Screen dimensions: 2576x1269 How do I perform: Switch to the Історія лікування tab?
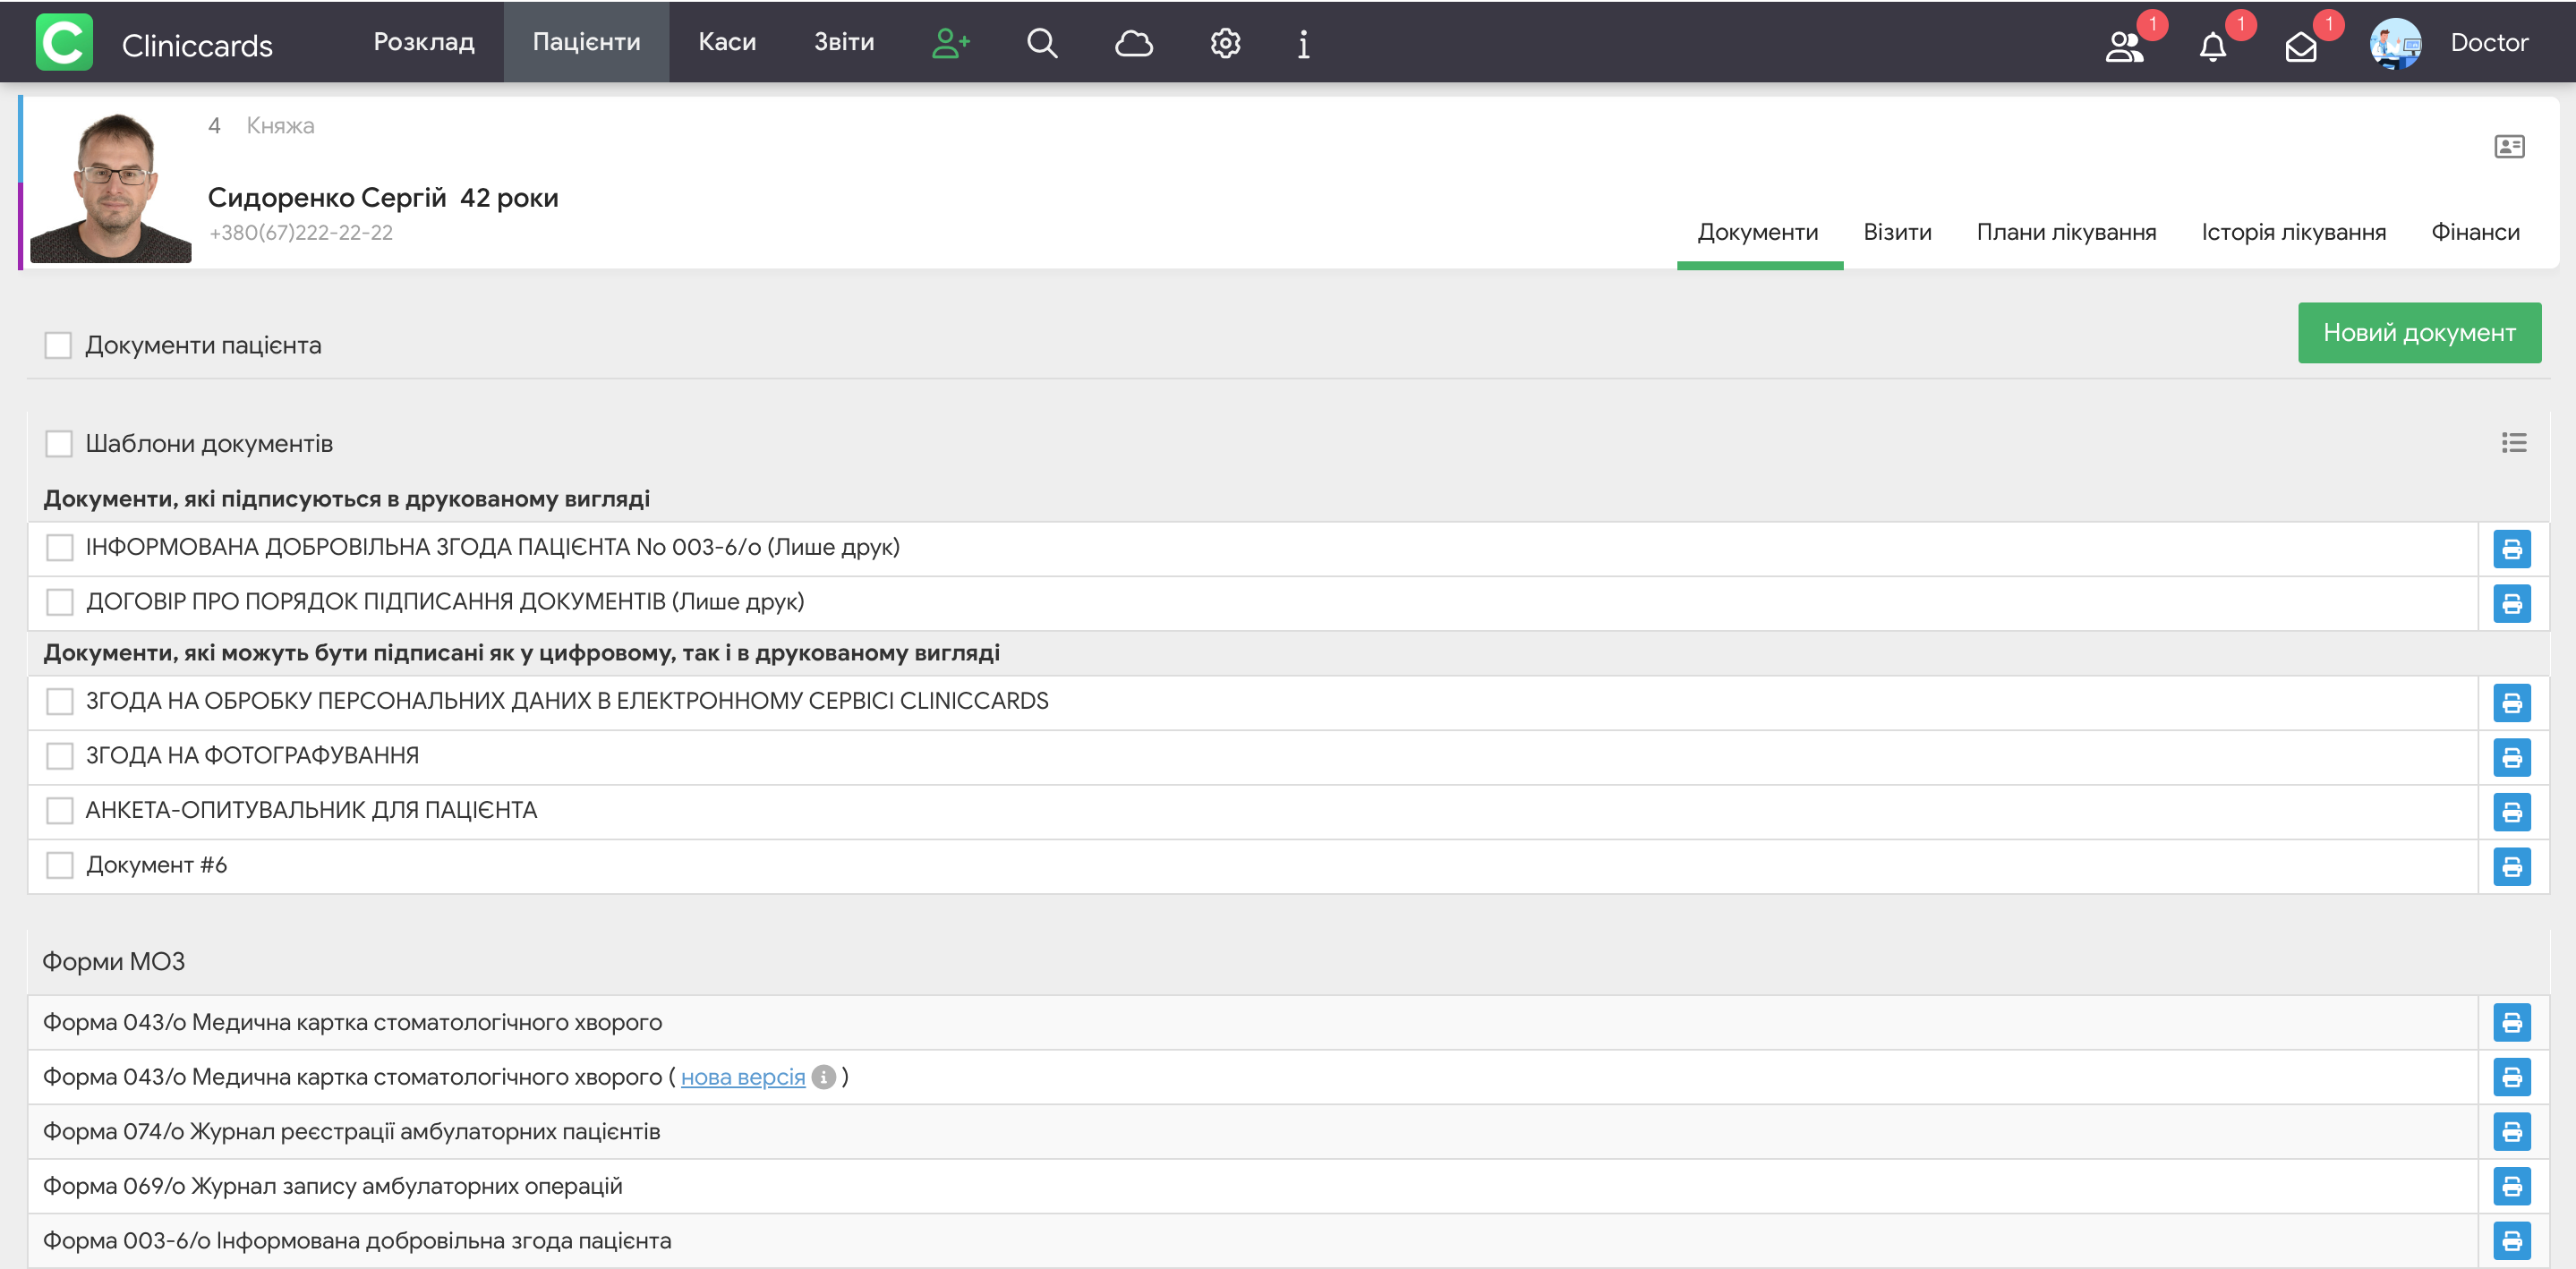(x=2293, y=232)
